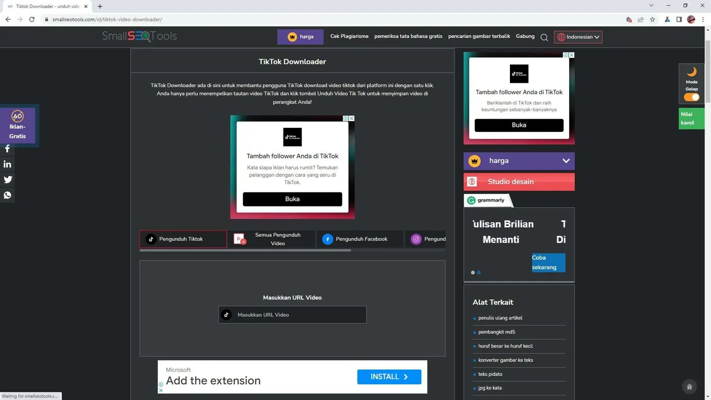Click Buka in the center TikTok ad
The image size is (711, 400).
(x=293, y=199)
